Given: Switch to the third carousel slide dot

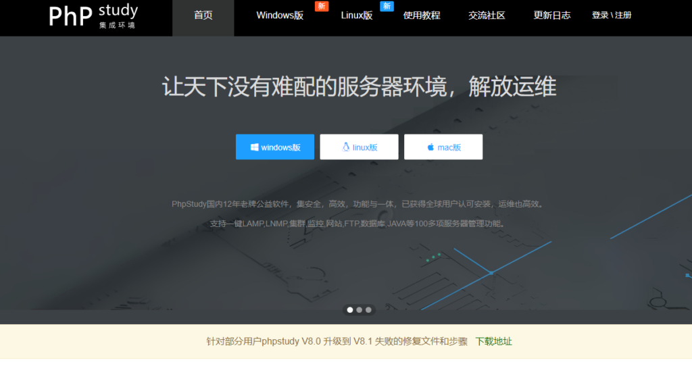Looking at the screenshot, I should pos(368,309).
